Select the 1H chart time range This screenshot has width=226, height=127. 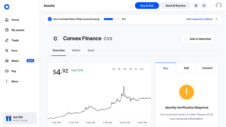(114, 69)
